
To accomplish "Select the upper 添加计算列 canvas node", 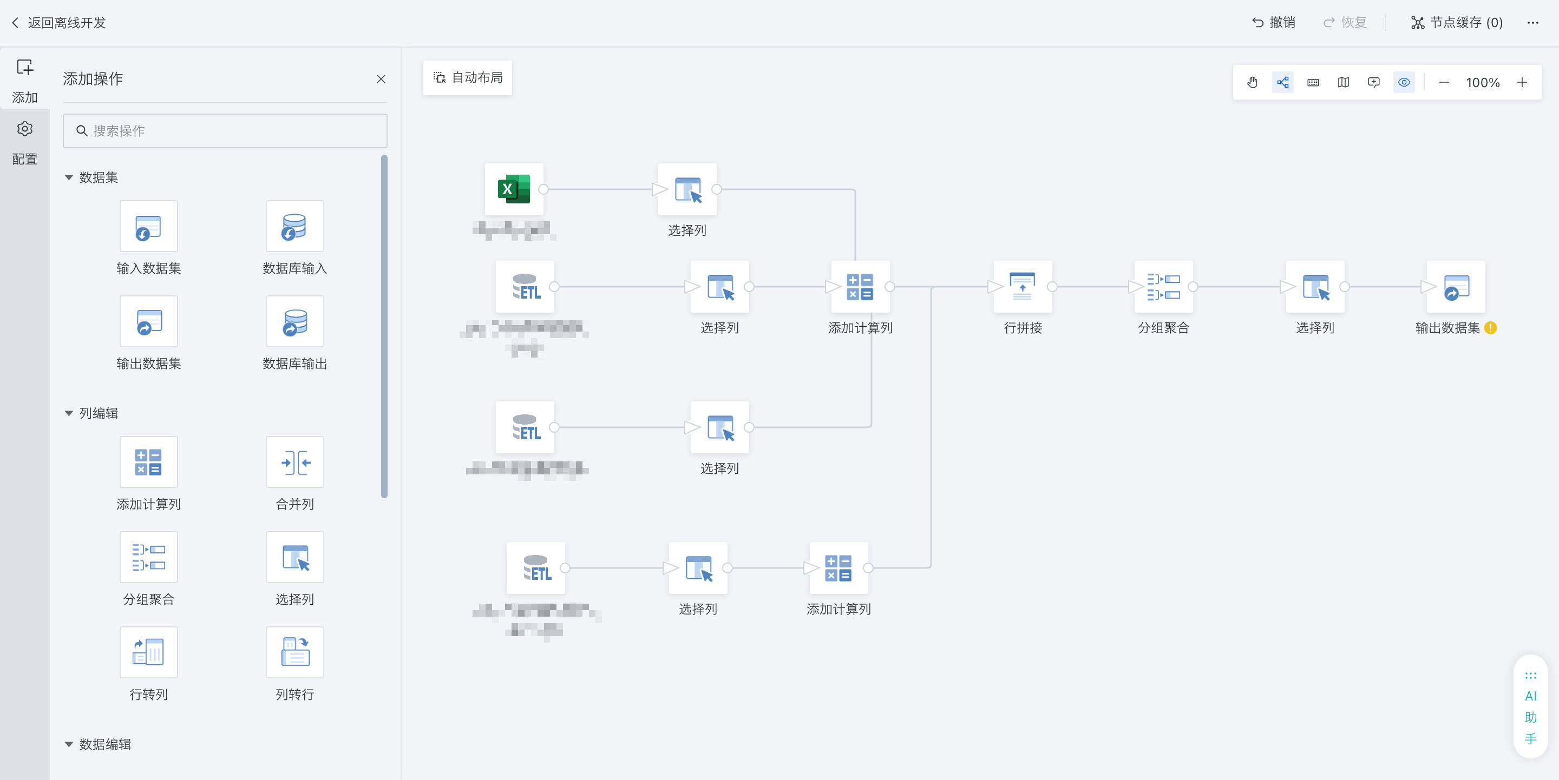I will tap(860, 287).
